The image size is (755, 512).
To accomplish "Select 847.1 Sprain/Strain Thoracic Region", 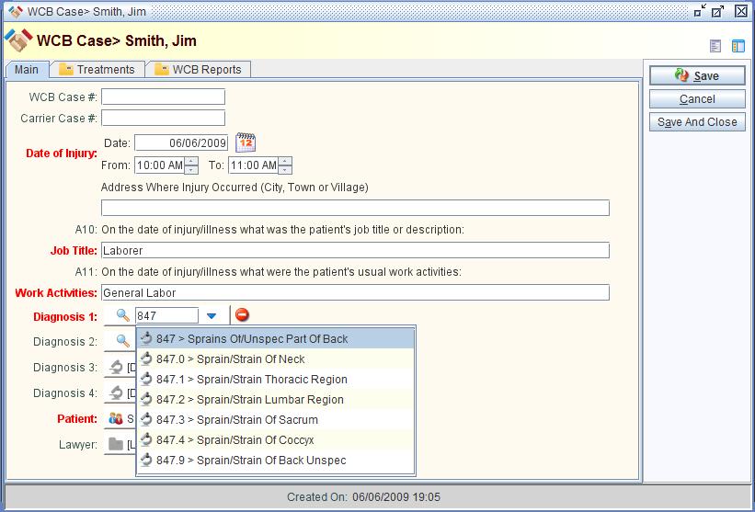I will 275,380.
